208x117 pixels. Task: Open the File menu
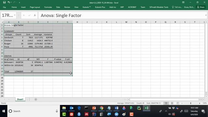pyautogui.click(x=4, y=7)
